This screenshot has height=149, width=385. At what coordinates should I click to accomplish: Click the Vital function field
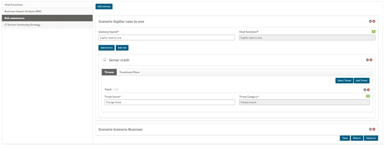[x=307, y=38]
